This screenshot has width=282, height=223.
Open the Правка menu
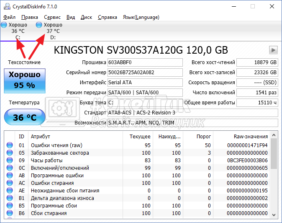point(30,17)
